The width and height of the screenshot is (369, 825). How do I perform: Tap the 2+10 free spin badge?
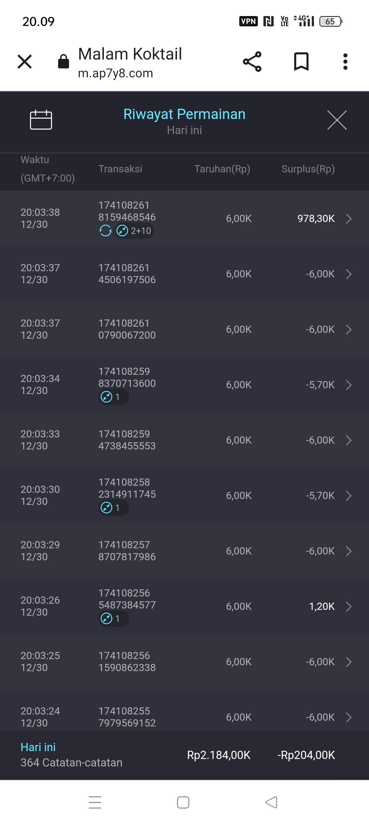point(134,231)
